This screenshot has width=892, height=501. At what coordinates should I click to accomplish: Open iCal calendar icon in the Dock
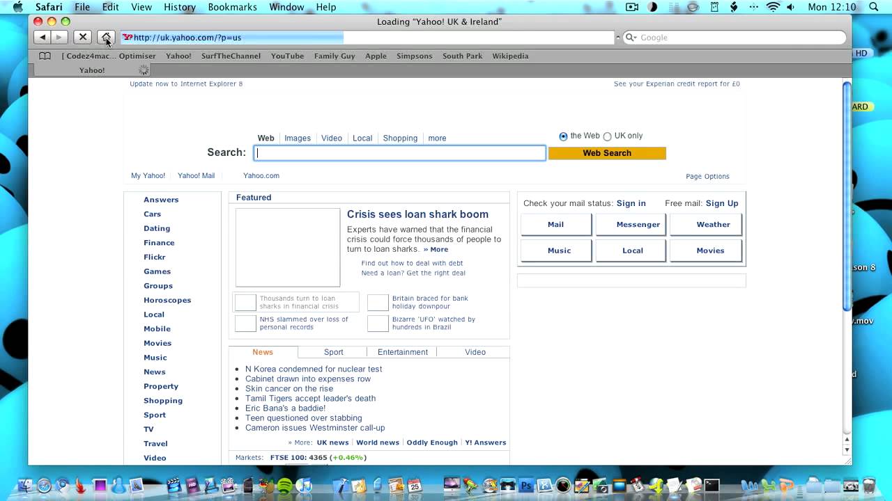[x=415, y=485]
